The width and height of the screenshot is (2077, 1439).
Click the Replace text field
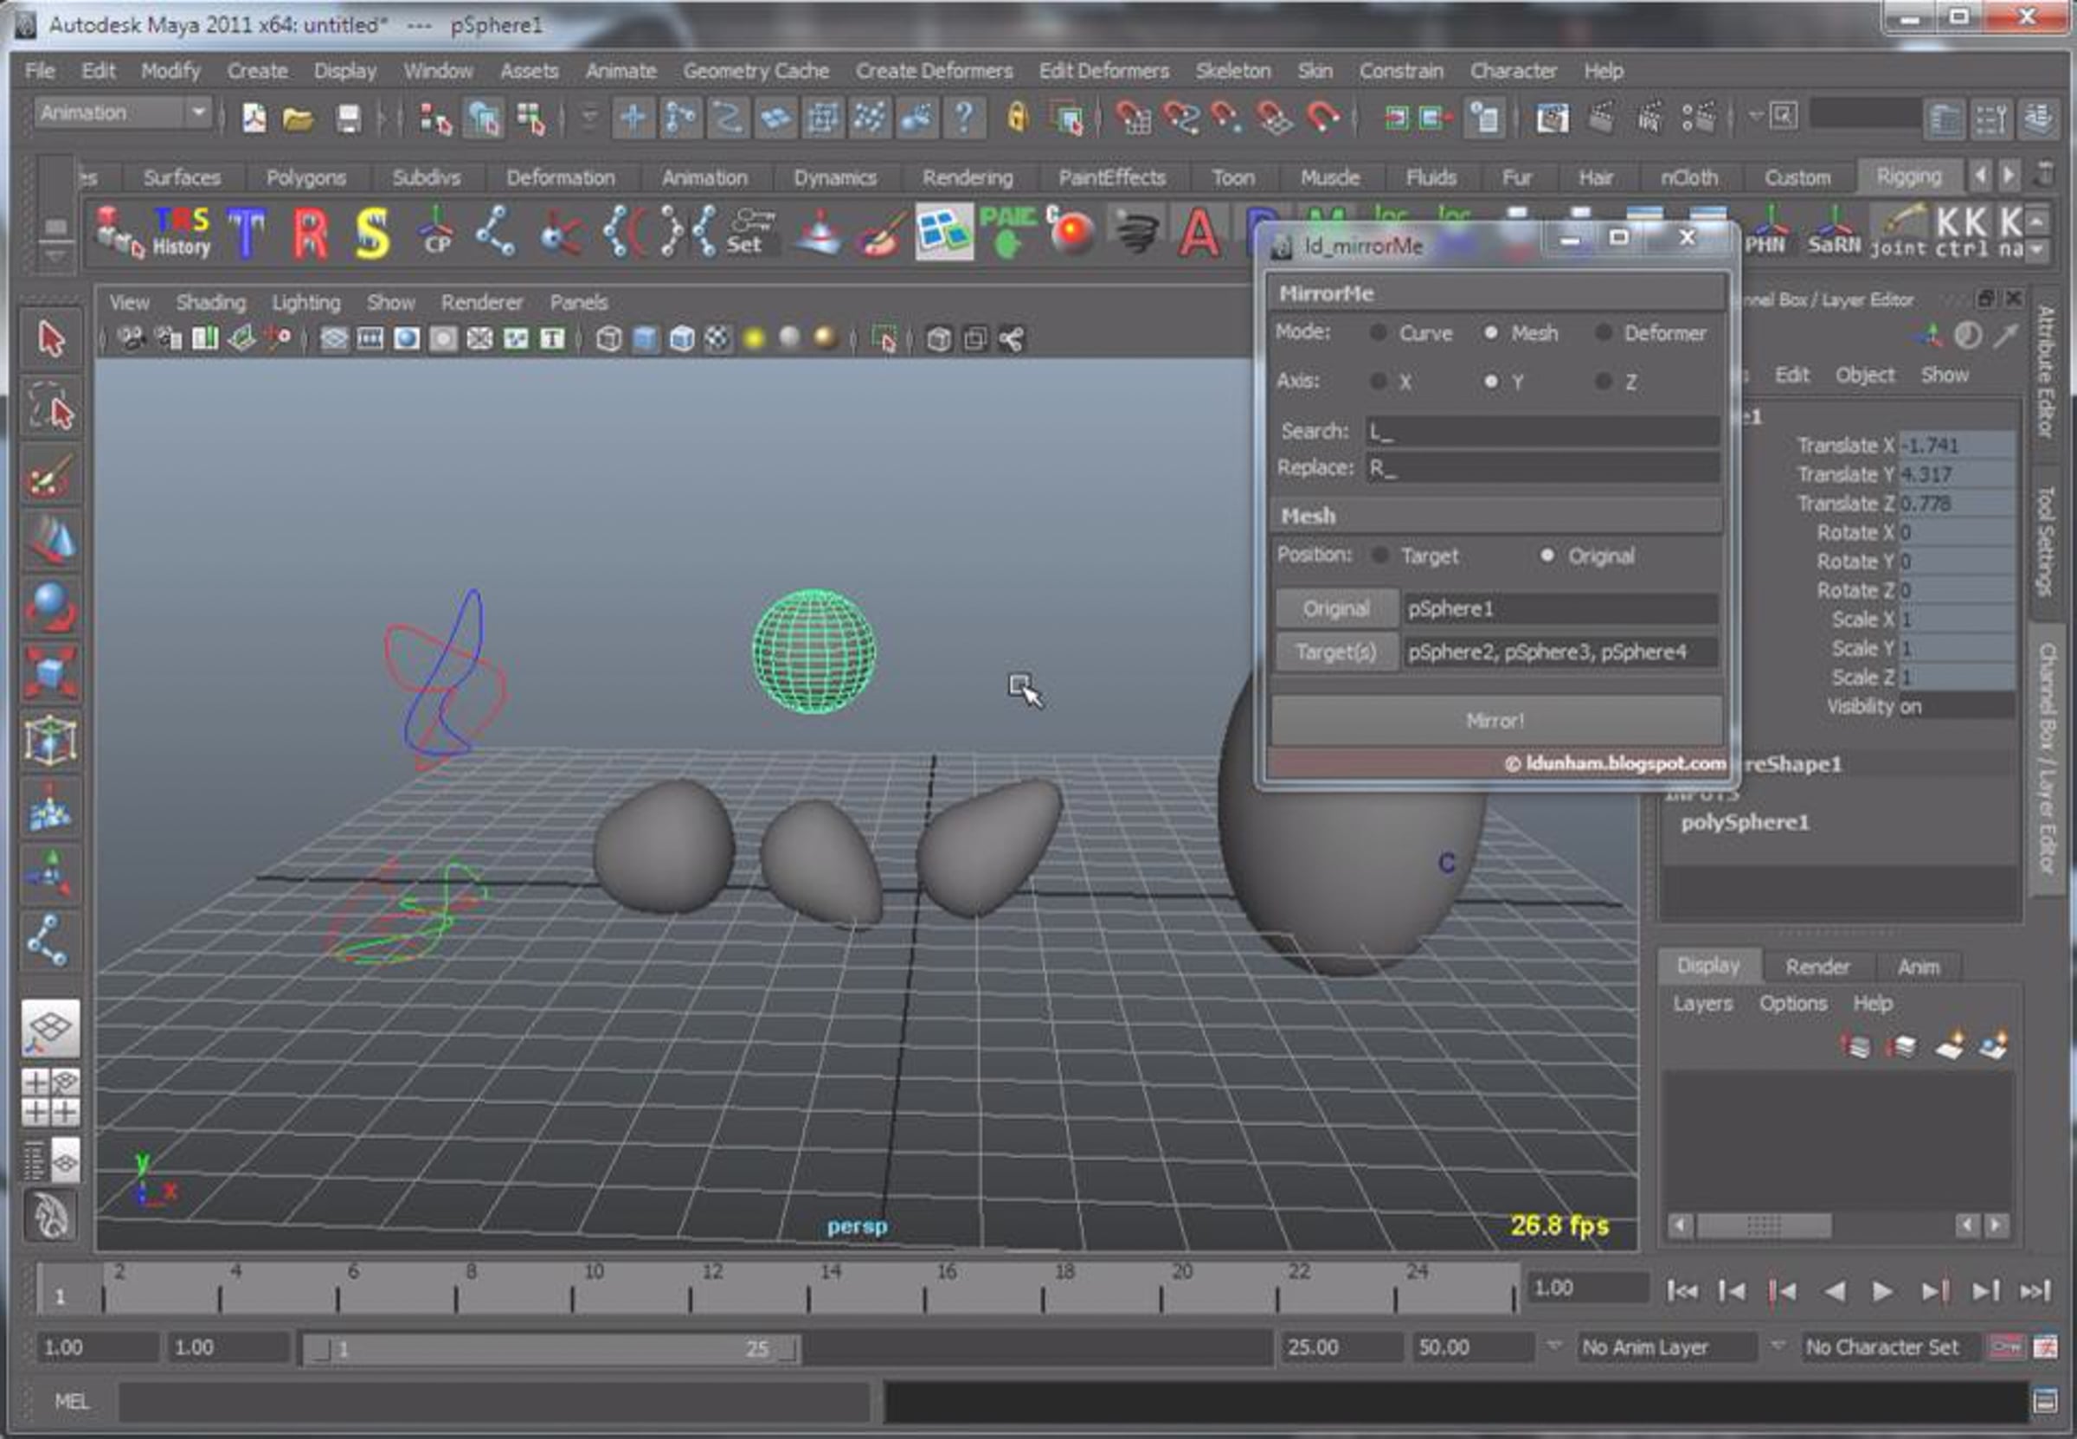[x=1542, y=468]
